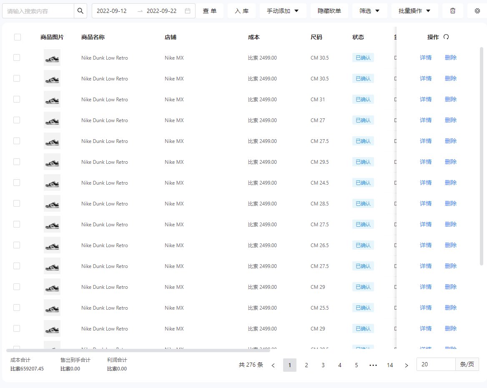Screen dimensions: 487x388
Task: Click the start date 2022-09-12
Action: 111,11
